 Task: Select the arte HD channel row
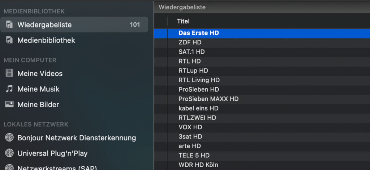click(x=190, y=146)
